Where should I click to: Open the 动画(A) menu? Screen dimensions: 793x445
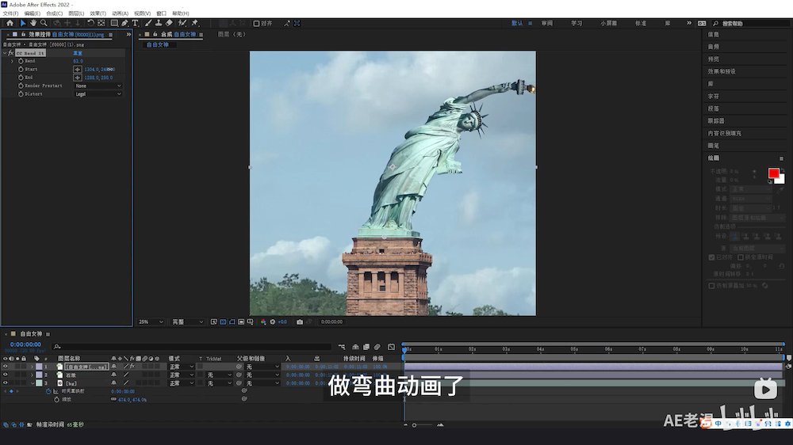point(120,13)
